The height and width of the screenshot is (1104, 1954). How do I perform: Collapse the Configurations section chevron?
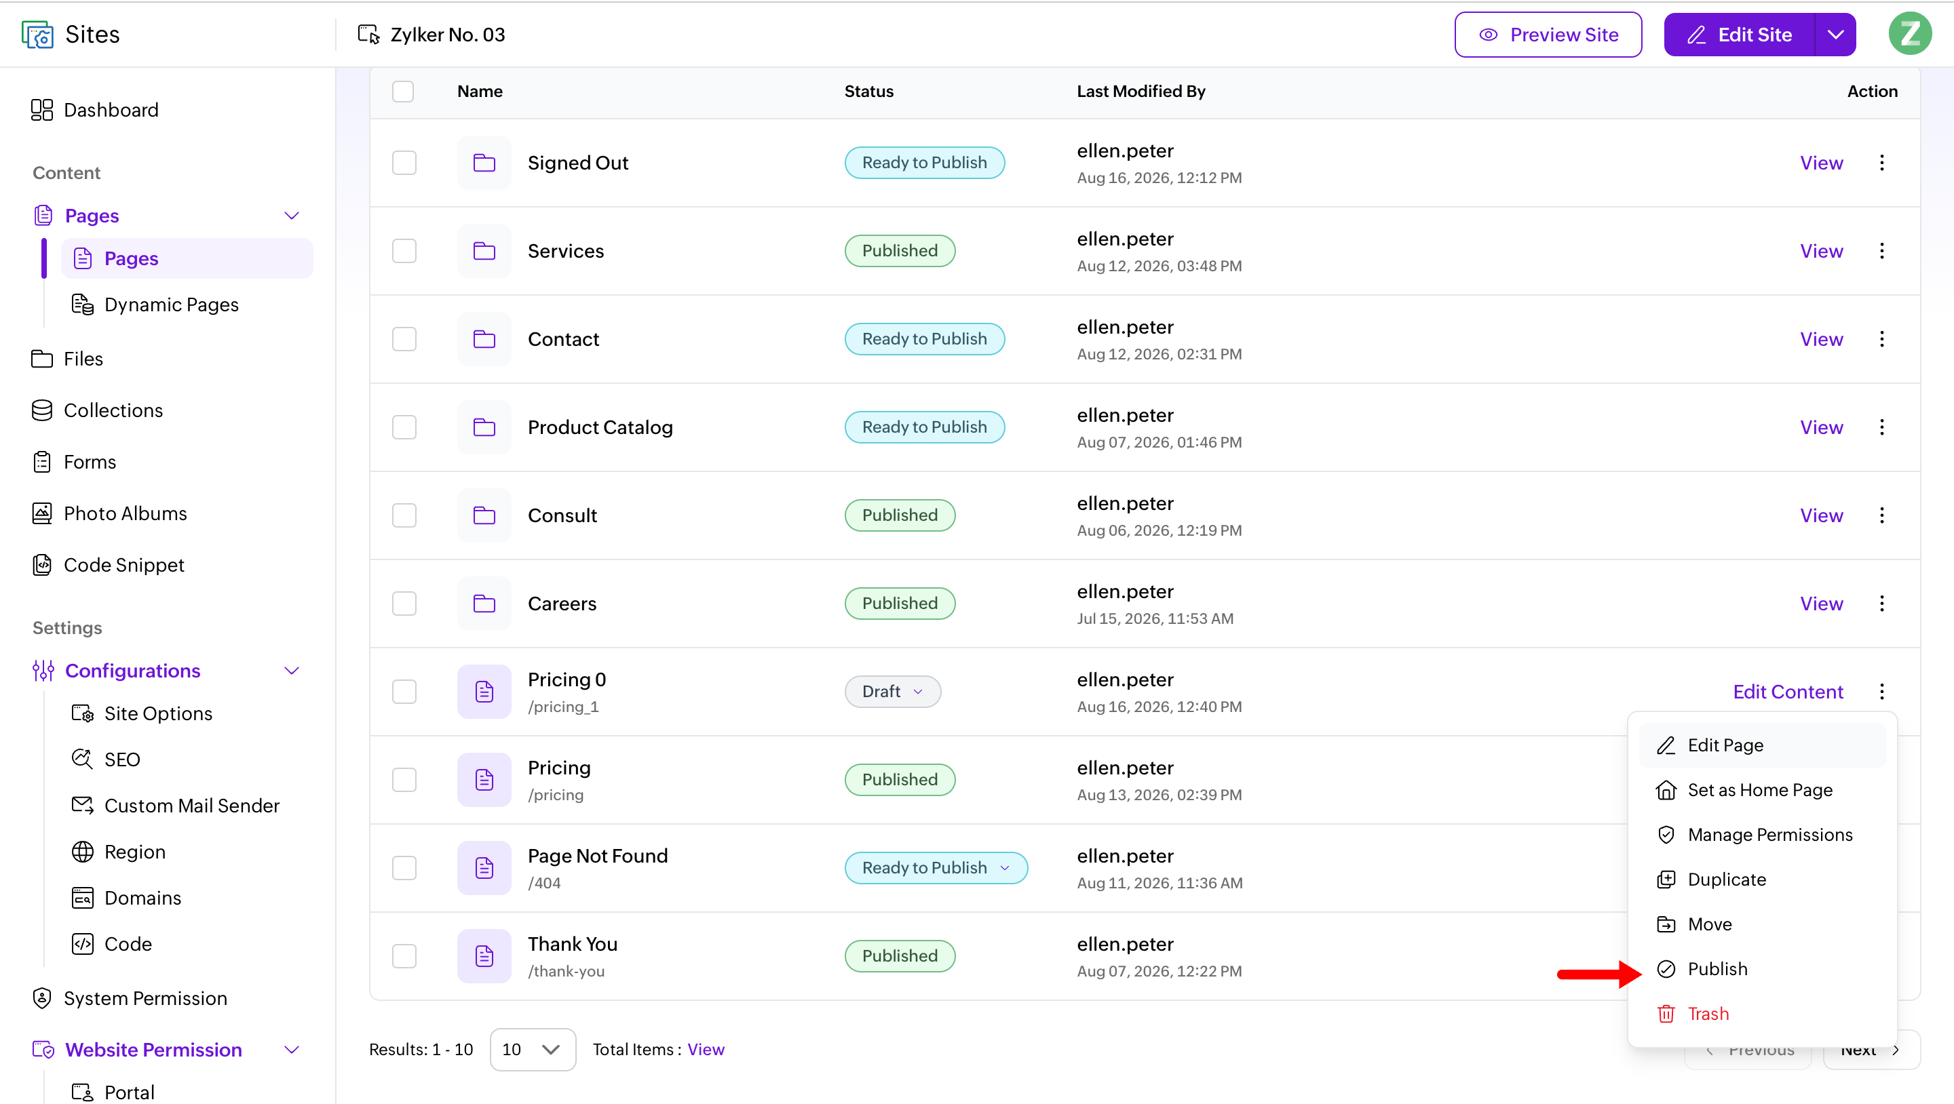pos(291,671)
